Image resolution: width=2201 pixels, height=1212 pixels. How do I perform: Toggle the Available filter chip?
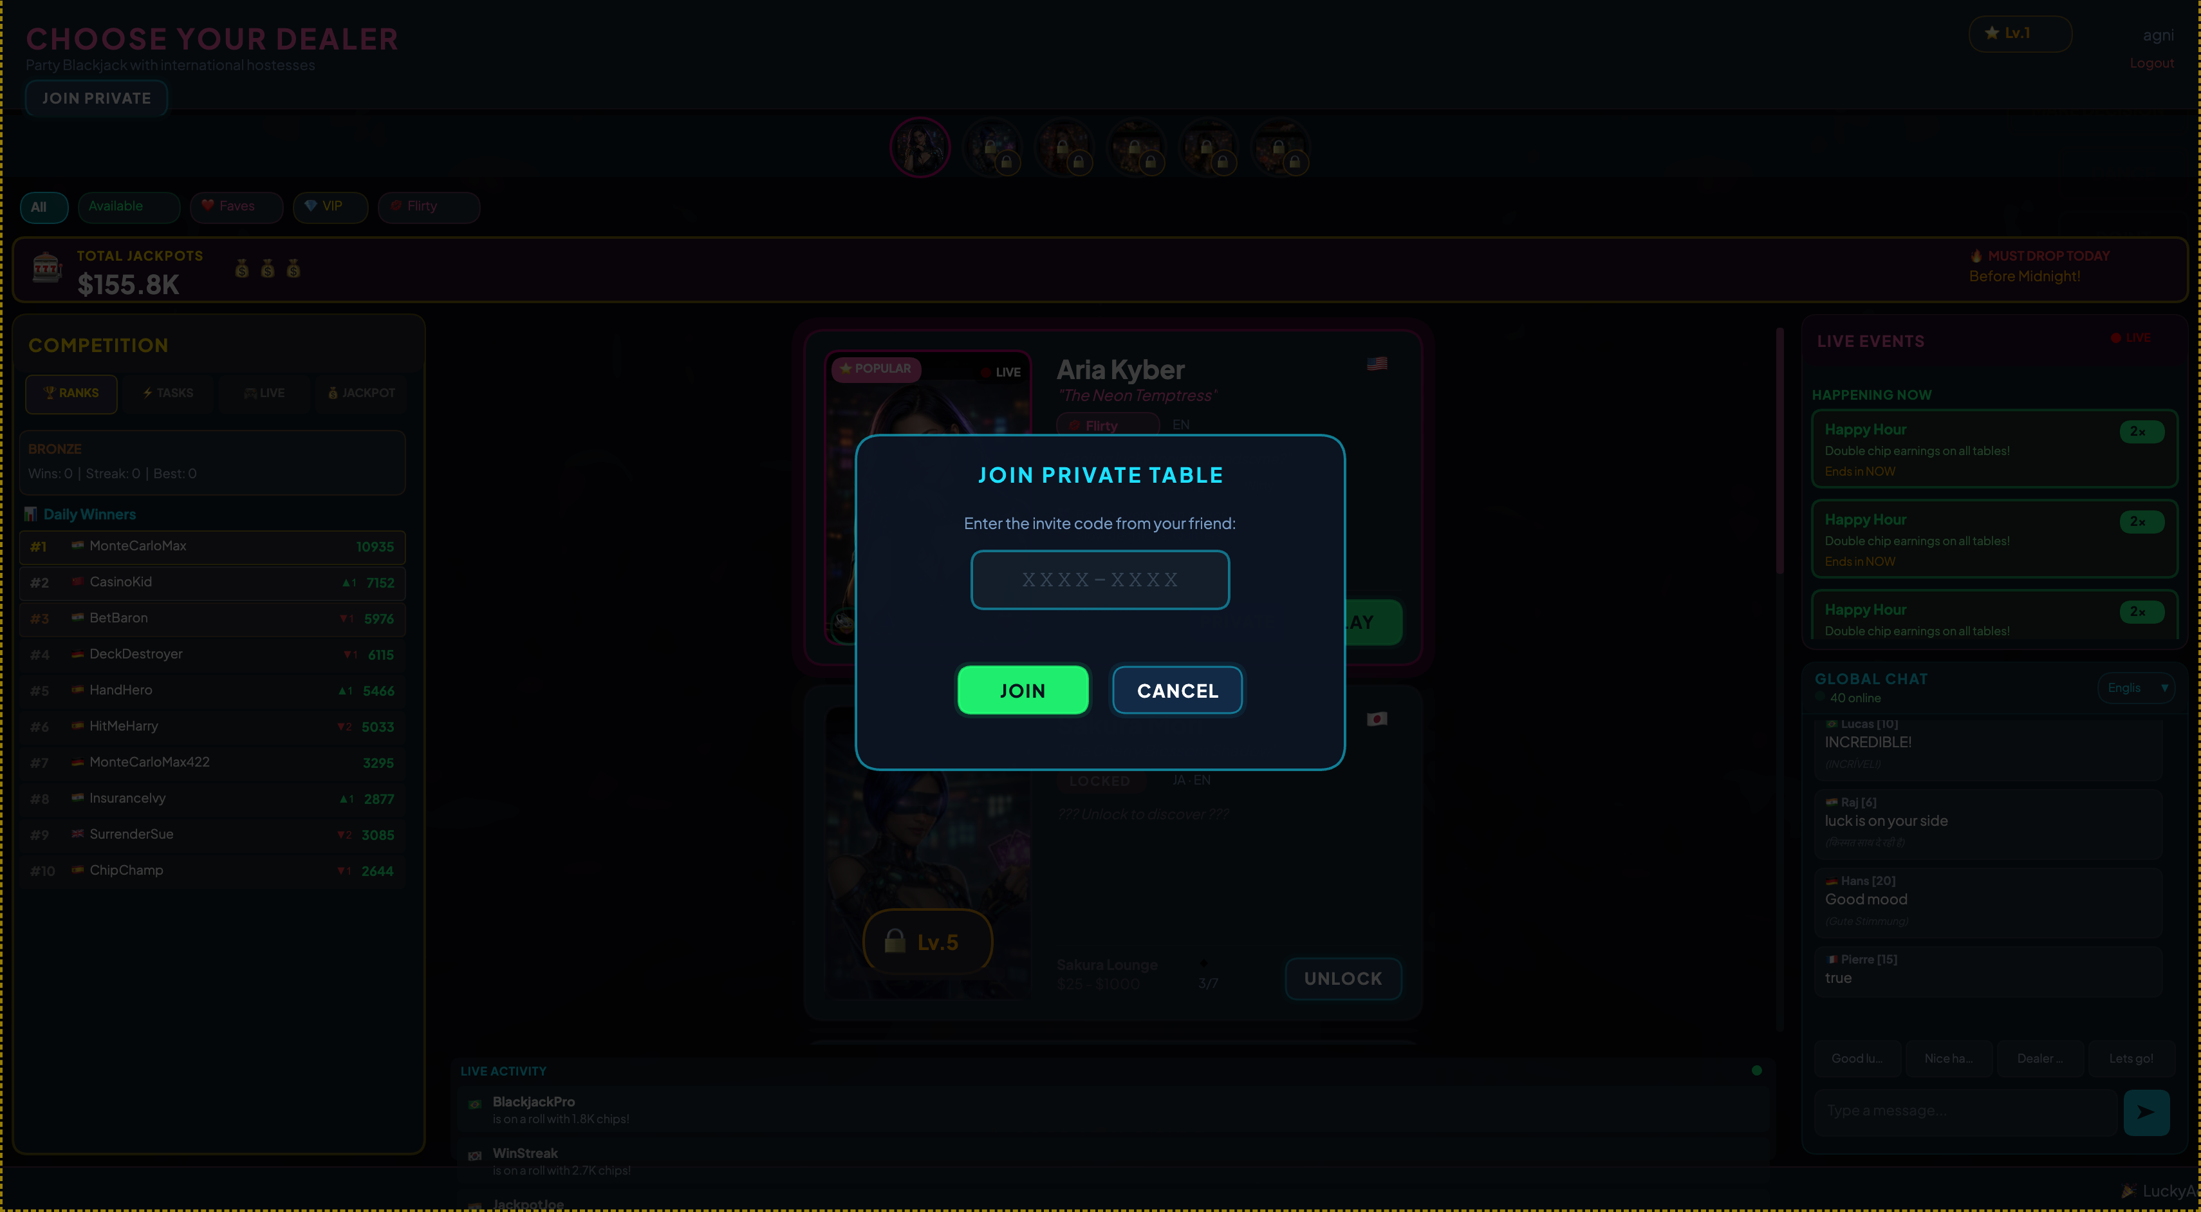[128, 207]
